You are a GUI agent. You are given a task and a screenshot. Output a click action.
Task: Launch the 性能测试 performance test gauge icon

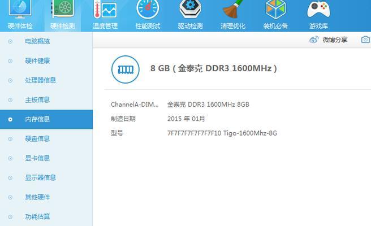tap(148, 10)
